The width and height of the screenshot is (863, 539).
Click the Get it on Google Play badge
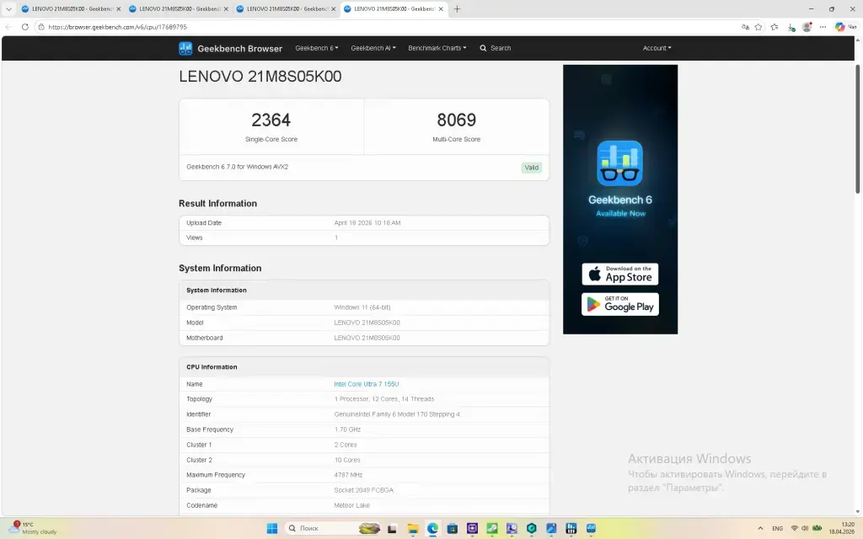619,304
